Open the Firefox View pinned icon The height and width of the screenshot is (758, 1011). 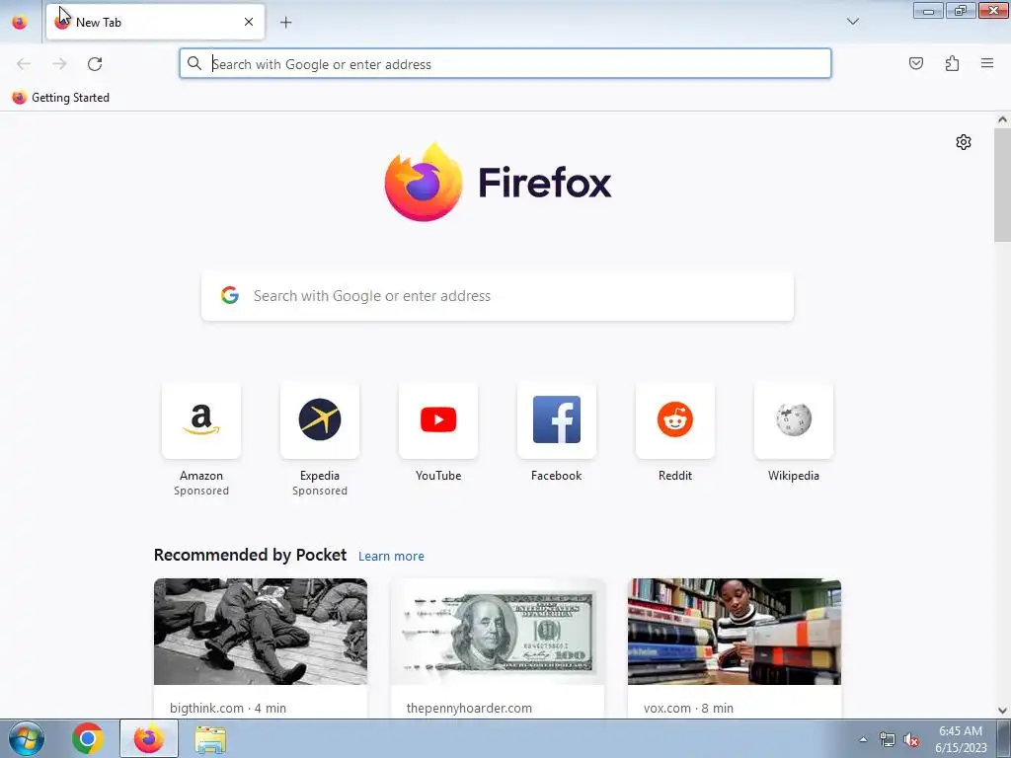[20, 22]
